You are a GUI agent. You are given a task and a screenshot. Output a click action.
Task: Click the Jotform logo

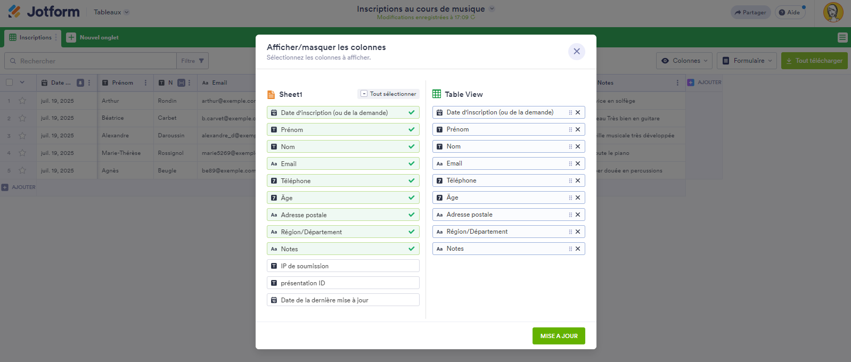tap(44, 12)
